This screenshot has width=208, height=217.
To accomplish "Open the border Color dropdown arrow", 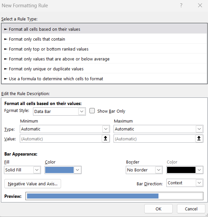I will pos(199,170).
